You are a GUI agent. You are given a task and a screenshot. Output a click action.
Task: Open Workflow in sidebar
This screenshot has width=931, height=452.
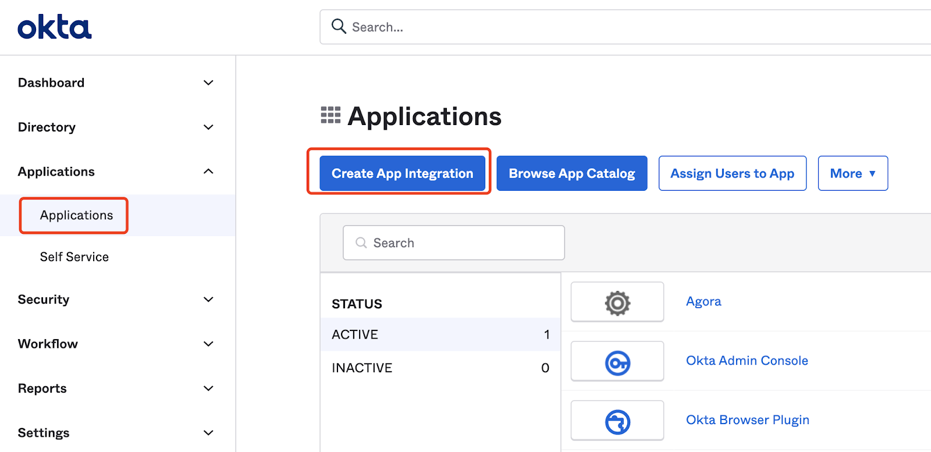tap(48, 344)
